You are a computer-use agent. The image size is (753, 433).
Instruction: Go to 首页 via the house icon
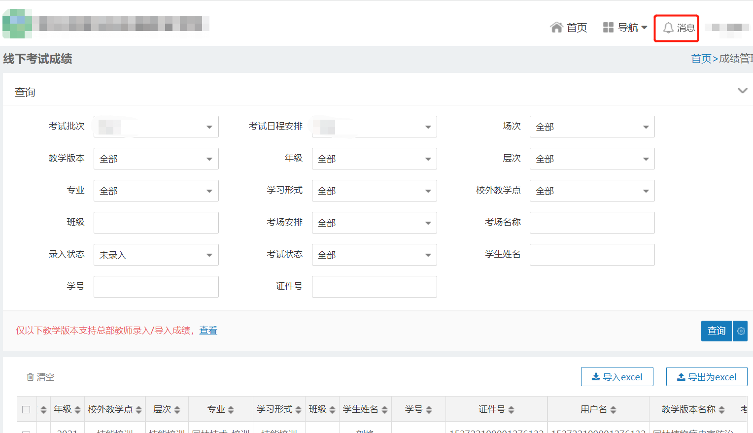[x=556, y=28]
